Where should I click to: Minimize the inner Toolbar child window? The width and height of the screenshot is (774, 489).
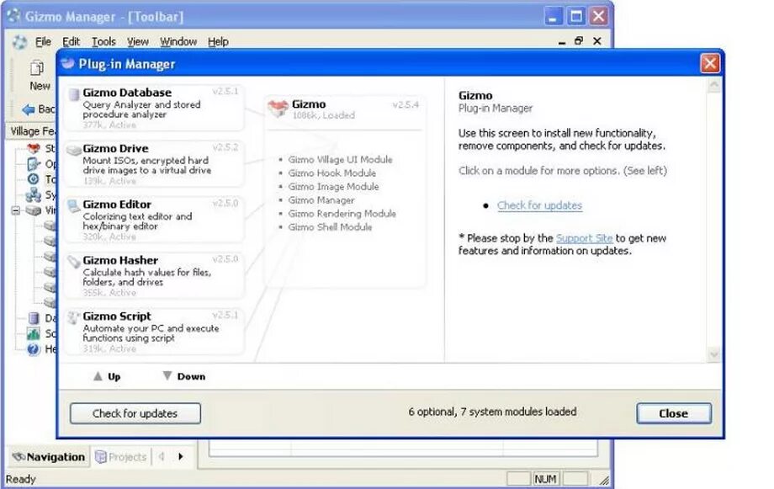point(562,41)
